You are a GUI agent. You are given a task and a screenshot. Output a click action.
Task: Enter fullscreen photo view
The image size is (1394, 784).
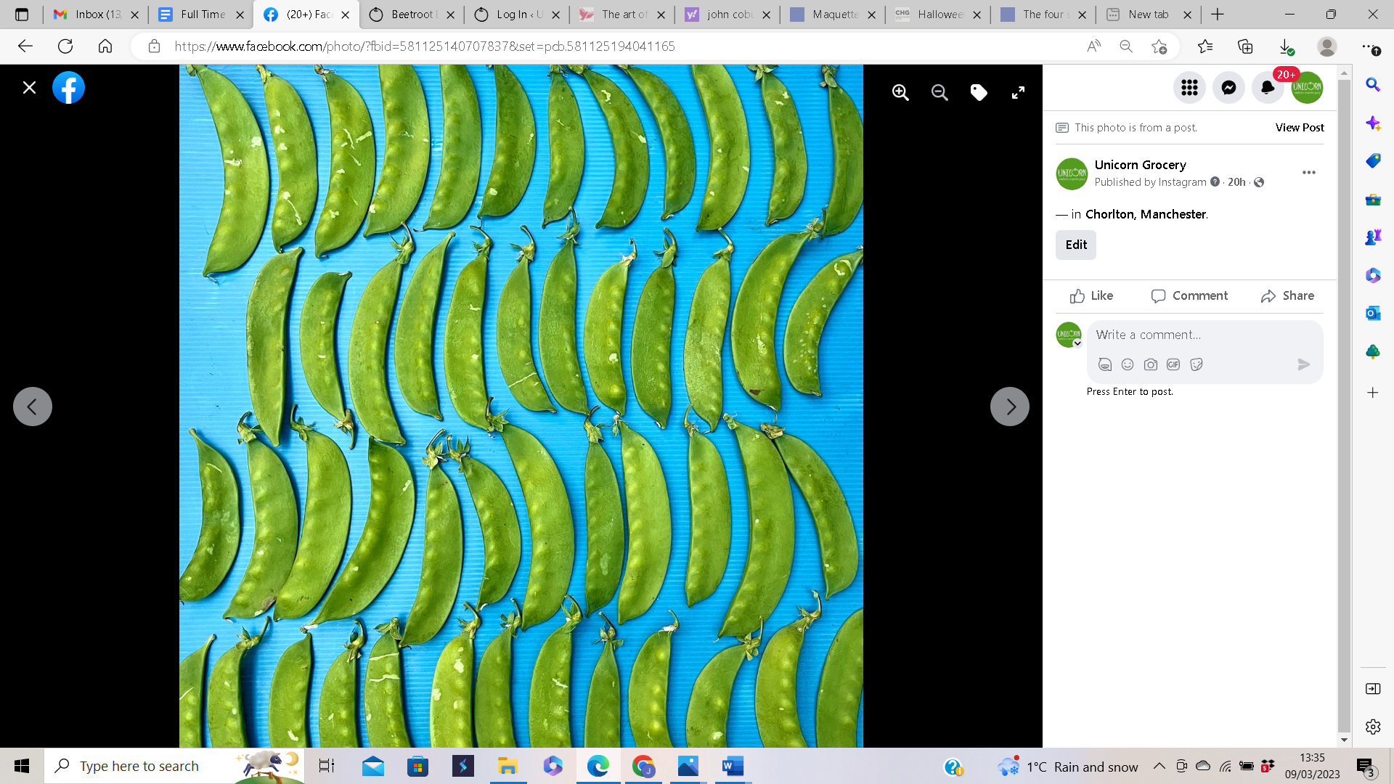(1018, 92)
